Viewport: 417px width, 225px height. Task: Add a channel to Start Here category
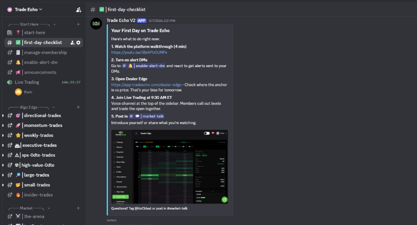[x=78, y=24]
